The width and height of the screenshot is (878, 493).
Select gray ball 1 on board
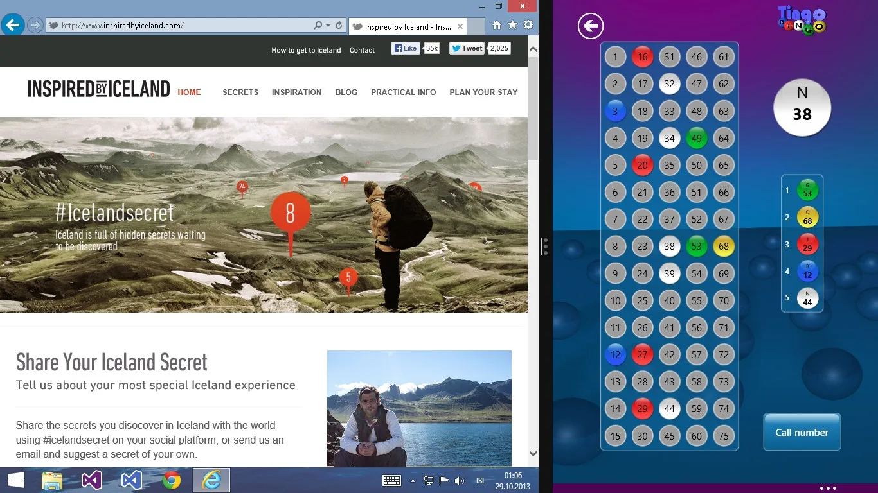tap(615, 56)
